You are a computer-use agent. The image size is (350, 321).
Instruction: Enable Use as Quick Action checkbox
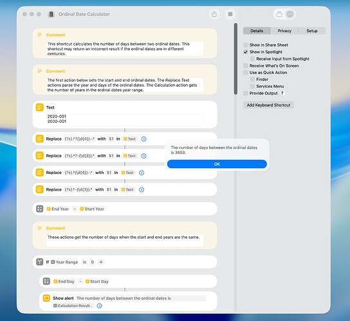coord(246,73)
